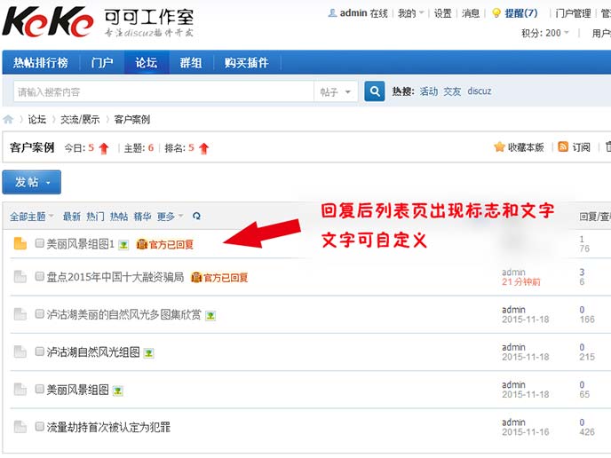Click the image attachment icon after 美丽风景组图1
This screenshot has width=611, height=458.
[x=123, y=245]
